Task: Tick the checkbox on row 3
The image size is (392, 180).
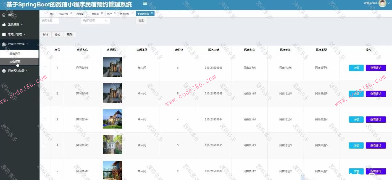Action: pyautogui.click(x=45, y=119)
